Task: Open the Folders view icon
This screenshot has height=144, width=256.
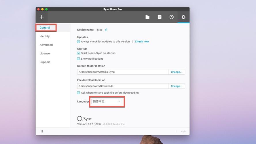Action: [x=147, y=17]
